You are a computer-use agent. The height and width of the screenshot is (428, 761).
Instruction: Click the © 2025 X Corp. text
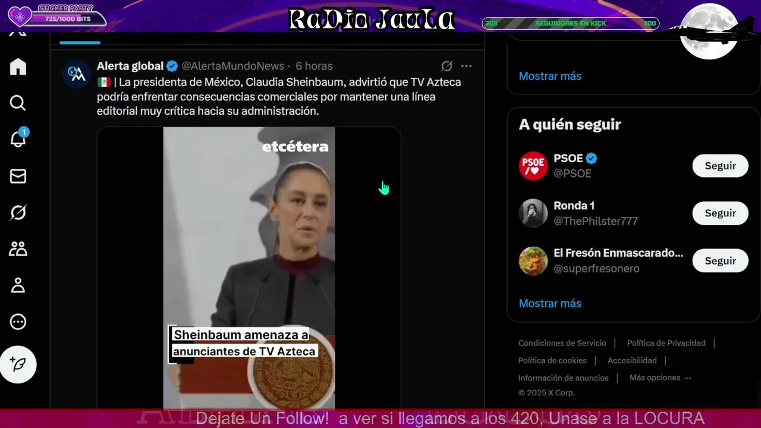pos(546,393)
